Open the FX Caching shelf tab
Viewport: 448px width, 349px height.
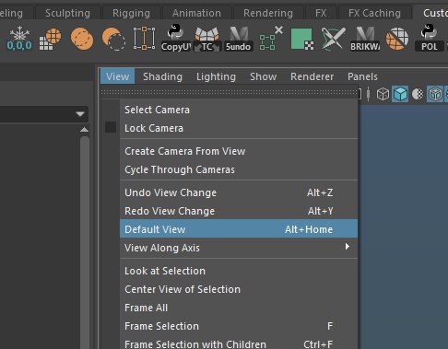[x=374, y=13]
